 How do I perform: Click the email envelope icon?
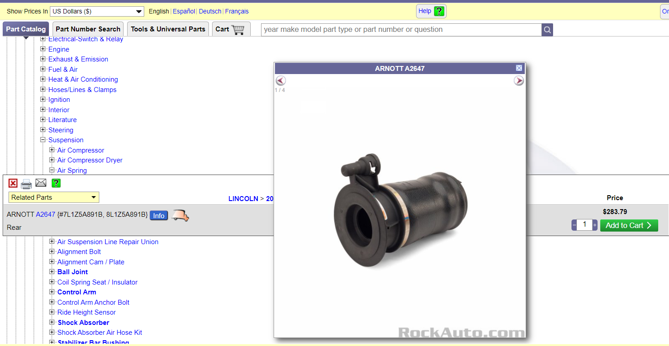[x=41, y=183]
